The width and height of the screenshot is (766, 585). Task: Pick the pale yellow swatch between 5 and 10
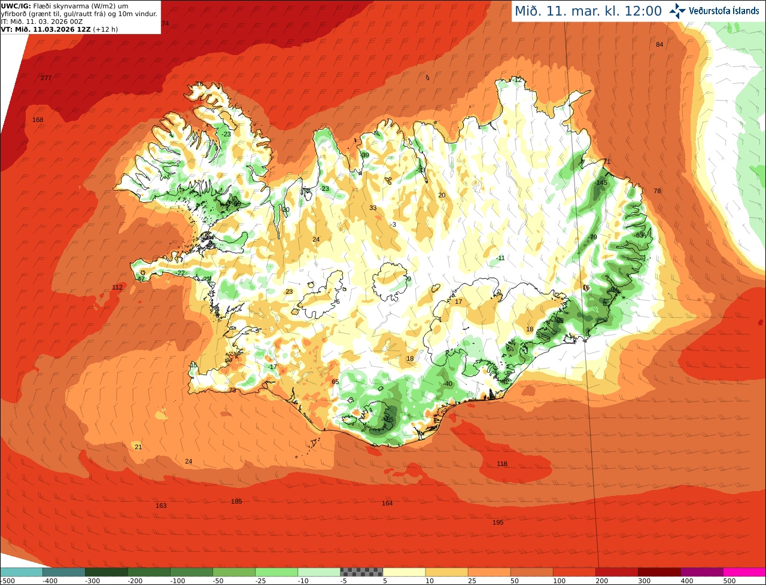click(404, 572)
